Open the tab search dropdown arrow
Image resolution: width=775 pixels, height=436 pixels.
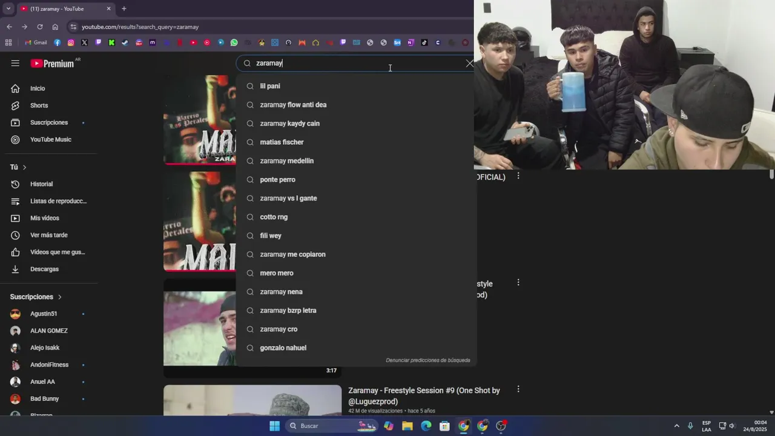pyautogui.click(x=8, y=8)
